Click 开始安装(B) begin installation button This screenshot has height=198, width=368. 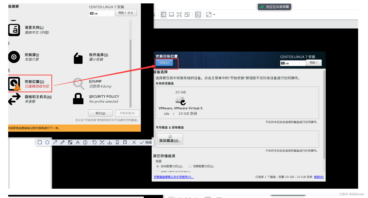127,113
